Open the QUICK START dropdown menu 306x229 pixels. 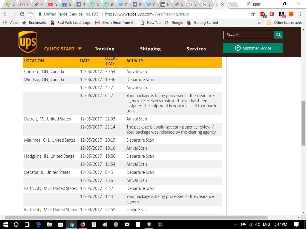(x=63, y=49)
